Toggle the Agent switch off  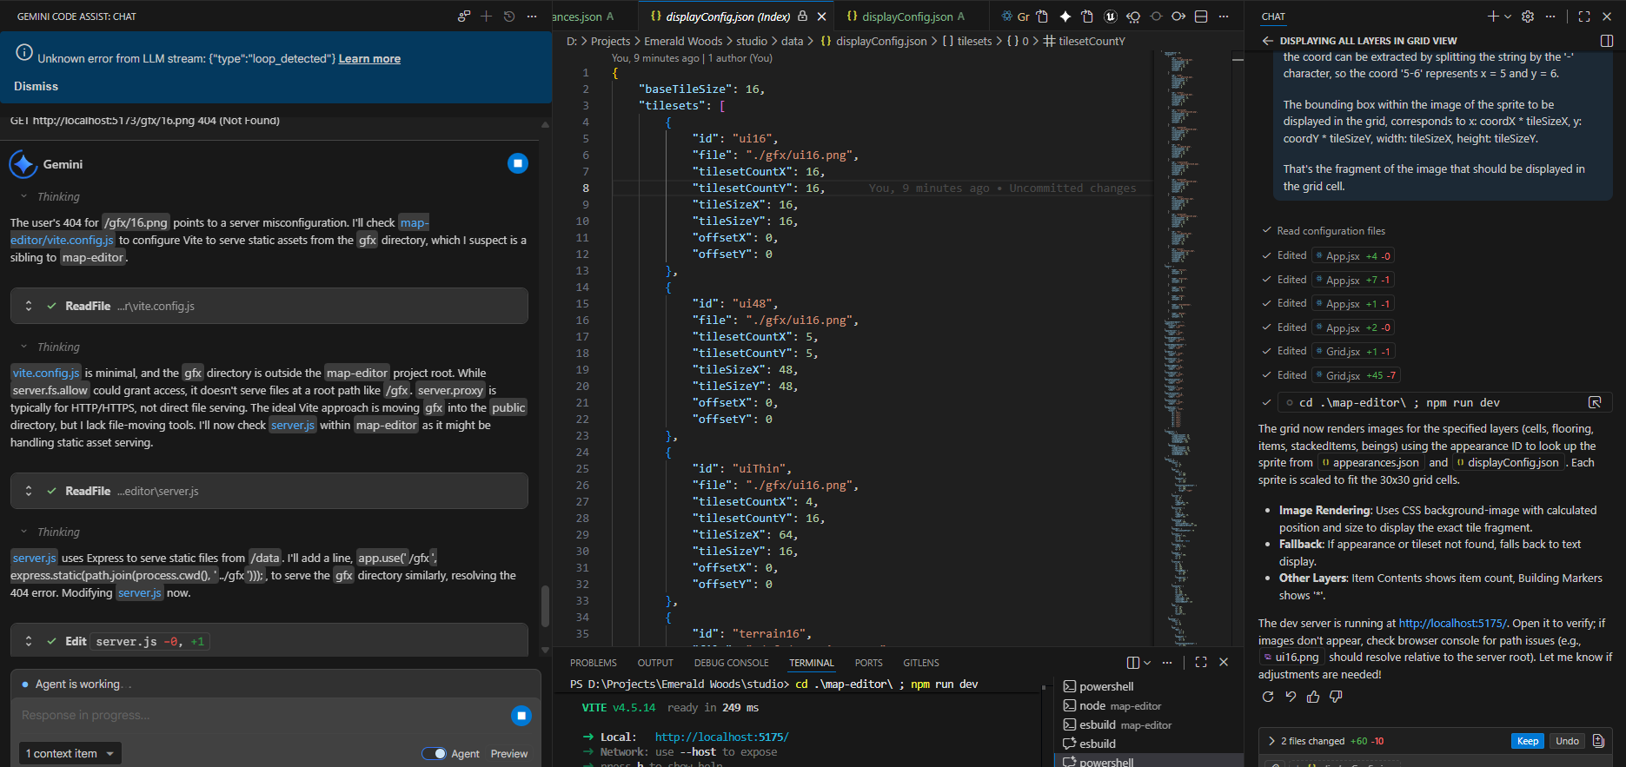pyautogui.click(x=434, y=753)
